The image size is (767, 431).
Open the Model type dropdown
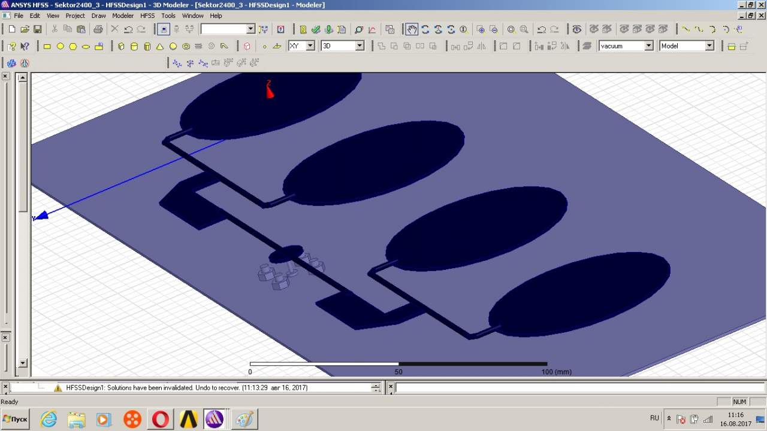(x=709, y=46)
